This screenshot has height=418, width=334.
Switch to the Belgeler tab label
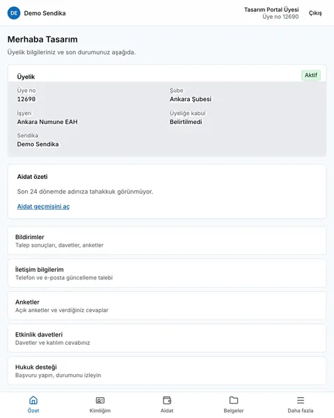[x=234, y=410]
